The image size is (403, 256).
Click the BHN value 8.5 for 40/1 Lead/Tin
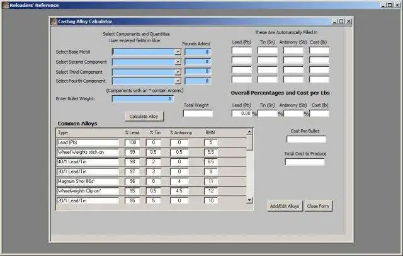210,162
